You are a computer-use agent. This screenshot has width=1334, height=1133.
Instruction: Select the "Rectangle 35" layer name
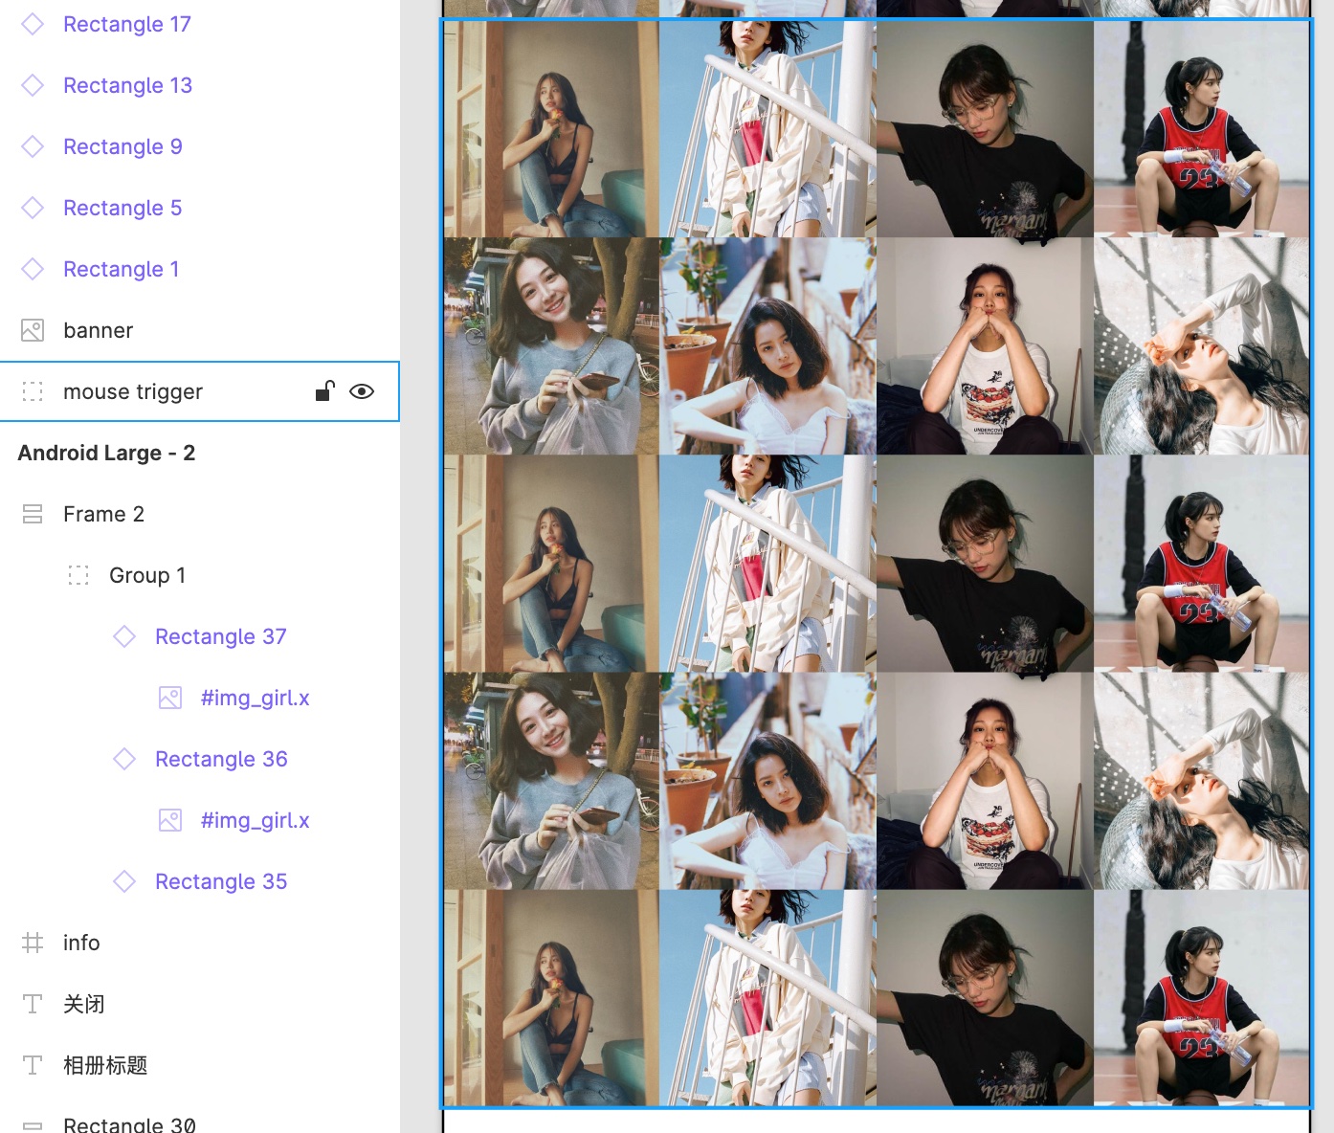[221, 881]
